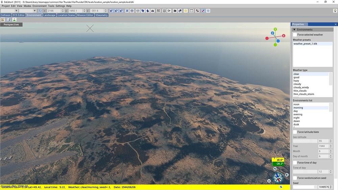Click the compass rose in the viewport corner
Screen dimensions: 338x190
pyautogui.click(x=278, y=178)
